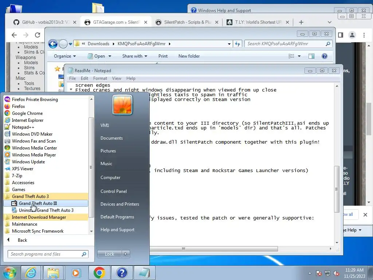Collapse the Grand Theft Auto 3 folder
This screenshot has width=373, height=280.
pos(46,196)
